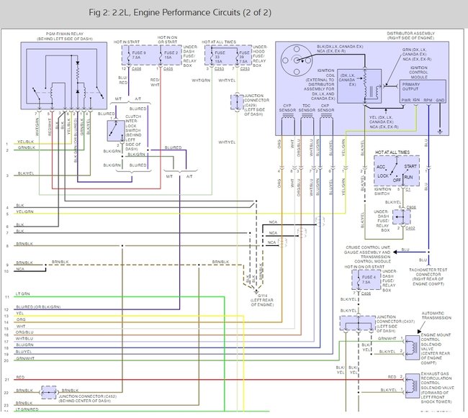Click the CYP sensor coil symbol
This screenshot has height=418, width=468.
[x=287, y=117]
